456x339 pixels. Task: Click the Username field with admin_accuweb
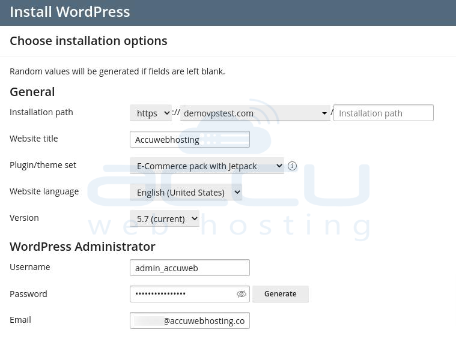pyautogui.click(x=190, y=268)
